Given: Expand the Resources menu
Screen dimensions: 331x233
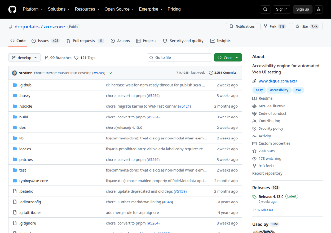Looking at the screenshot, I should coord(87,9).
